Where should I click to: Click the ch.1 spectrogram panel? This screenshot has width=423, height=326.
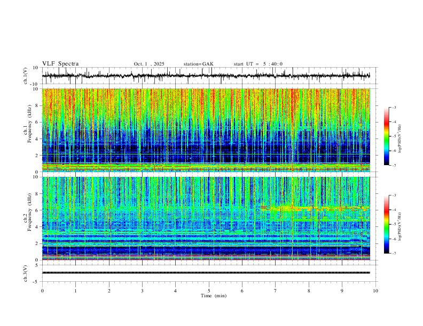[x=206, y=130]
